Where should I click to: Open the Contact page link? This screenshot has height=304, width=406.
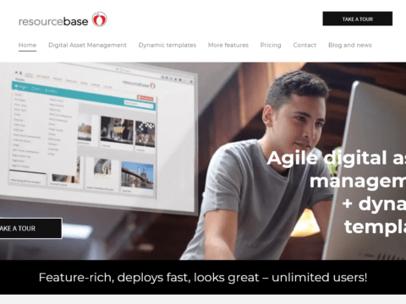point(304,45)
